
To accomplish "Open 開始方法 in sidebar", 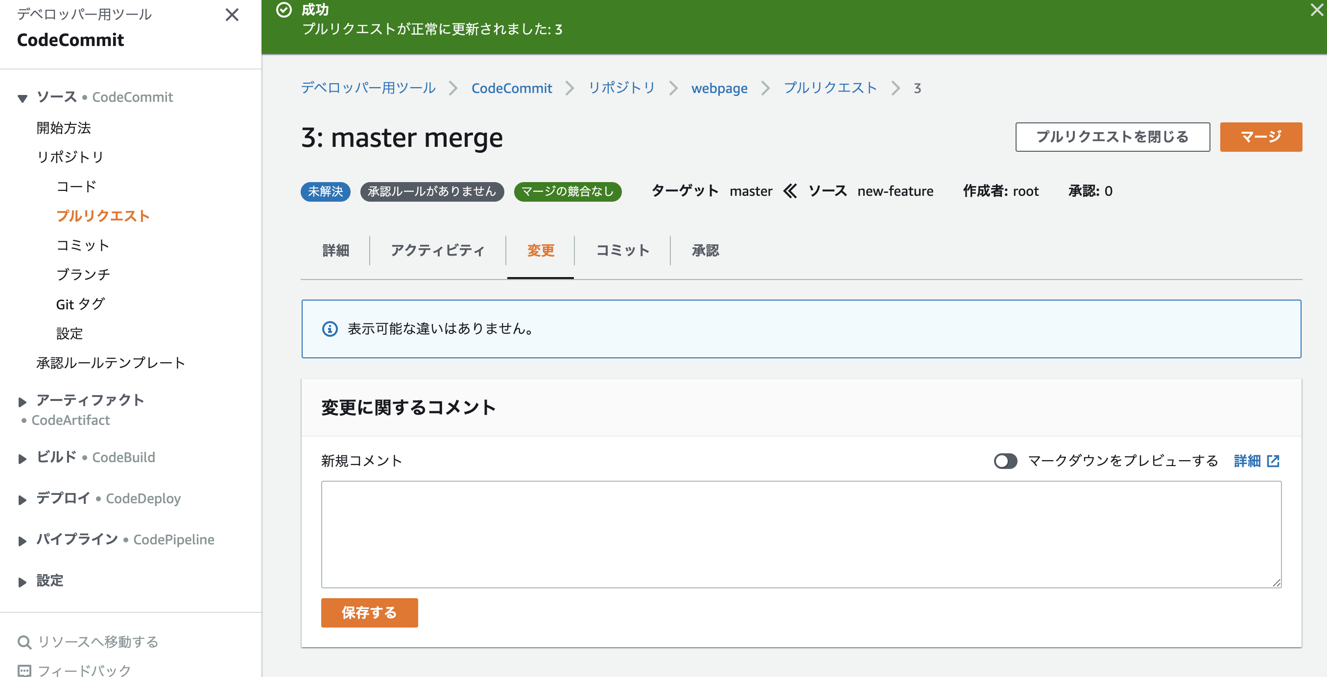I will pos(63,128).
